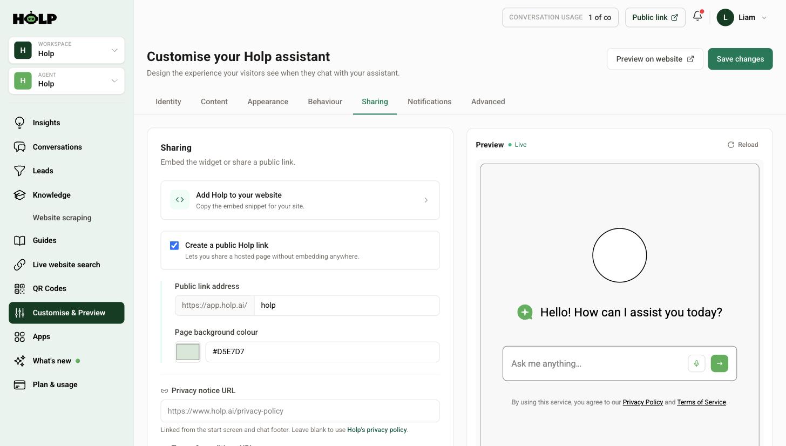Click the #D5E7D7 colour hex field
Viewport: 786px width, 446px height.
322,352
